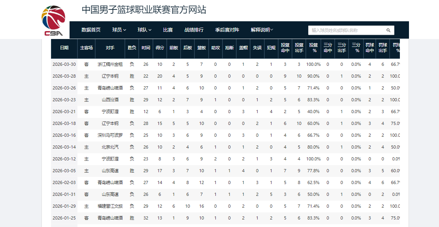Click the 盖帽 column header

[x=243, y=48]
